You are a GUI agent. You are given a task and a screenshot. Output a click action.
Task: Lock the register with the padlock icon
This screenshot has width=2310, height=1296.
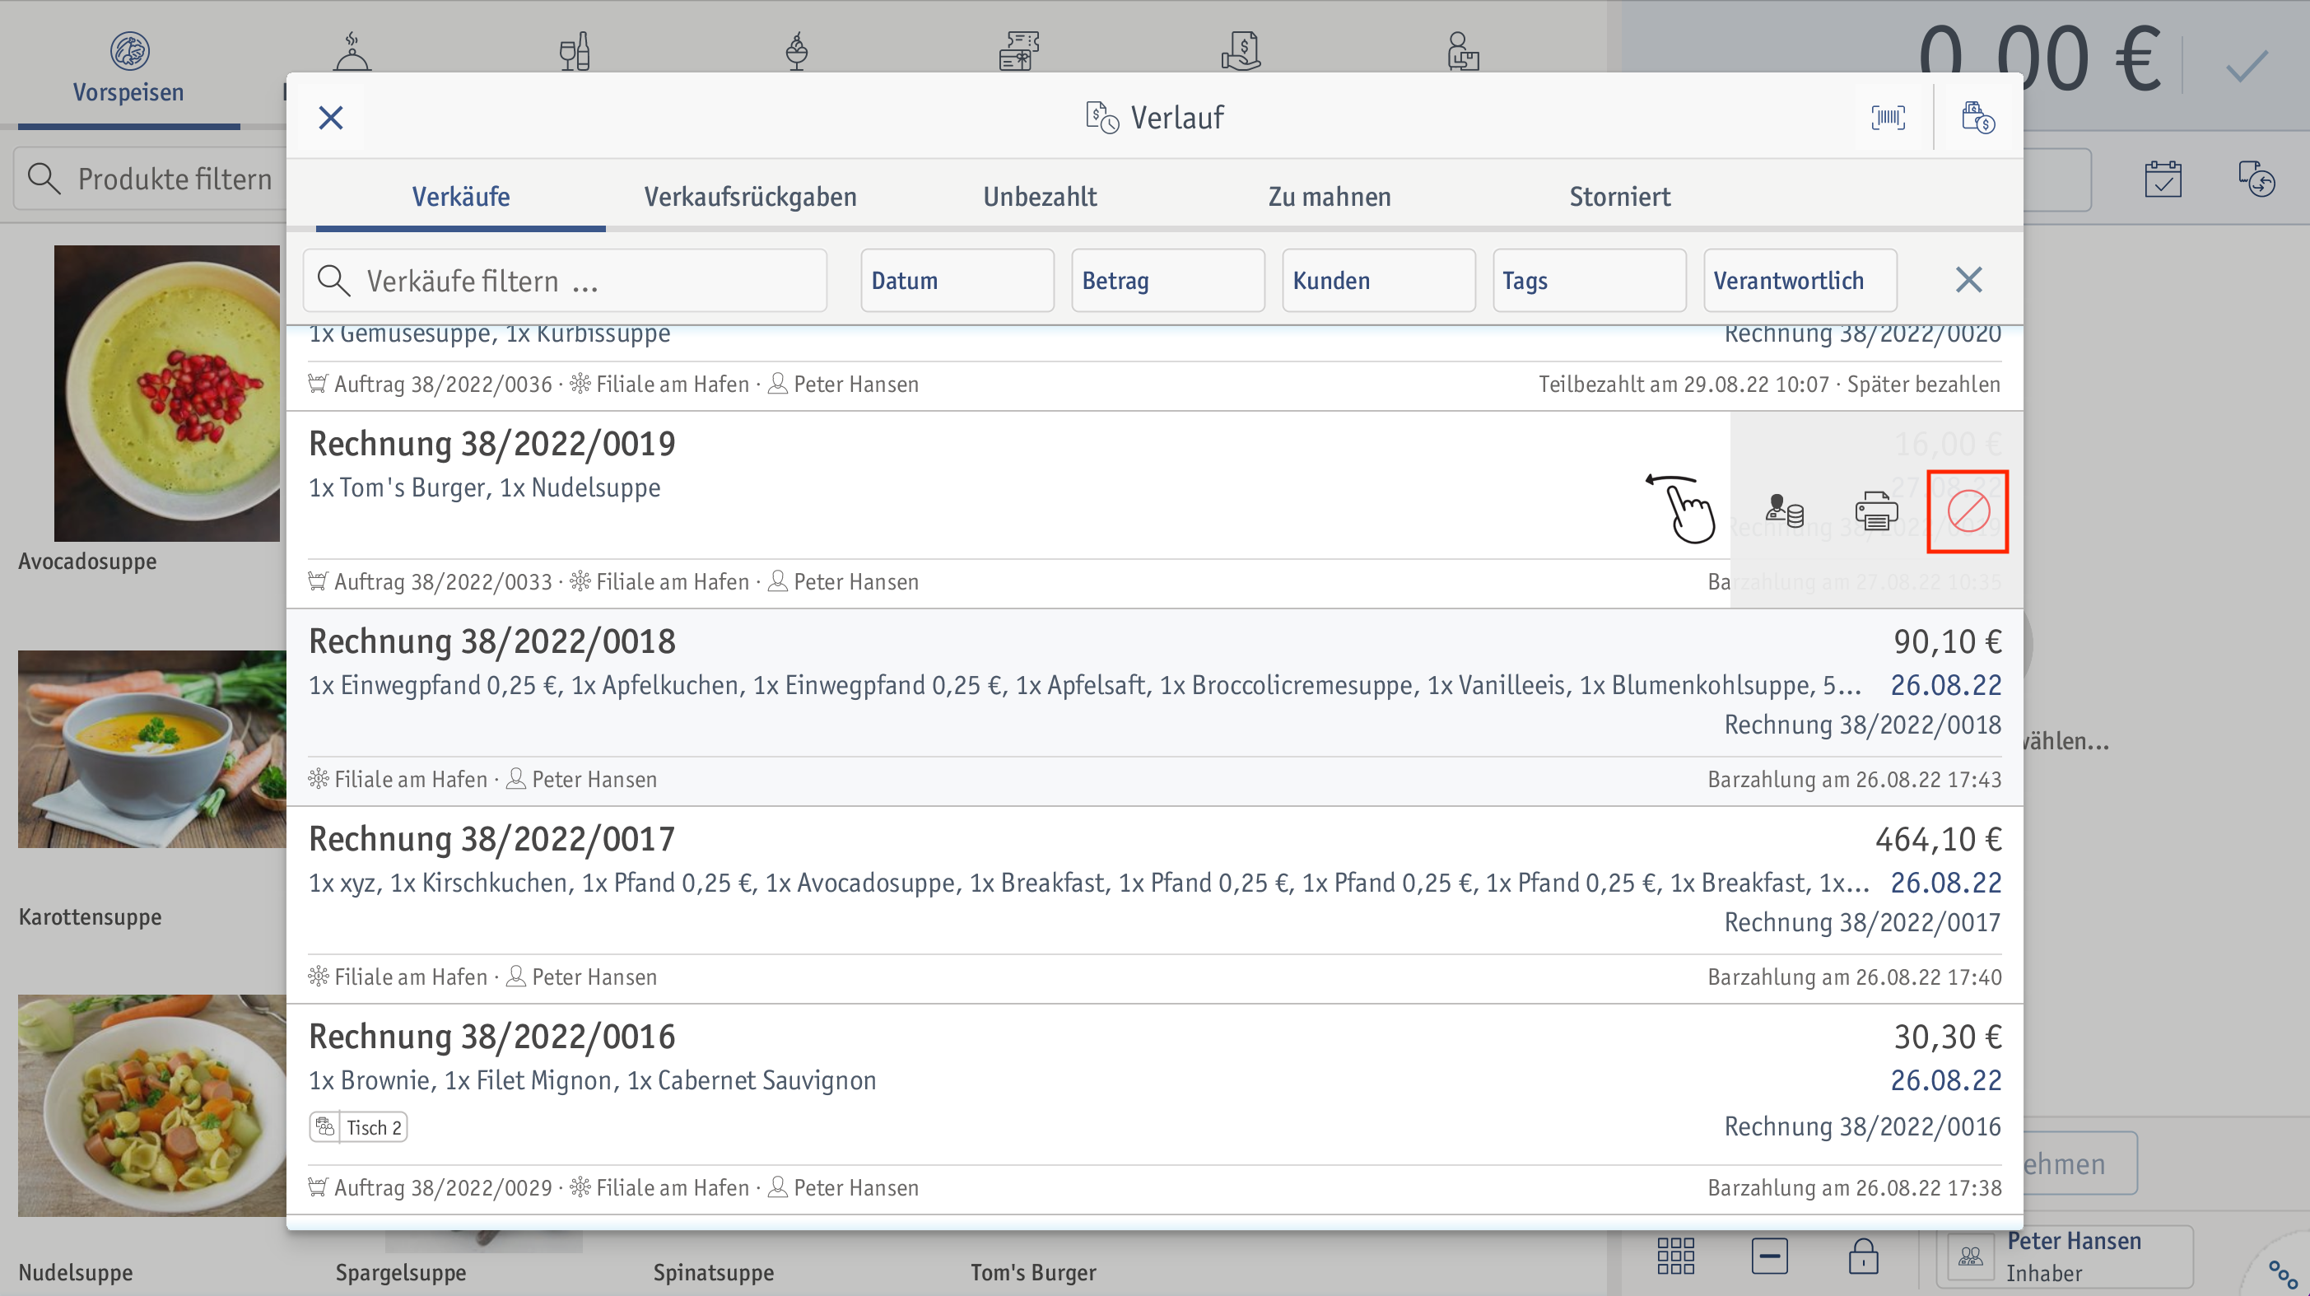[x=1862, y=1256]
